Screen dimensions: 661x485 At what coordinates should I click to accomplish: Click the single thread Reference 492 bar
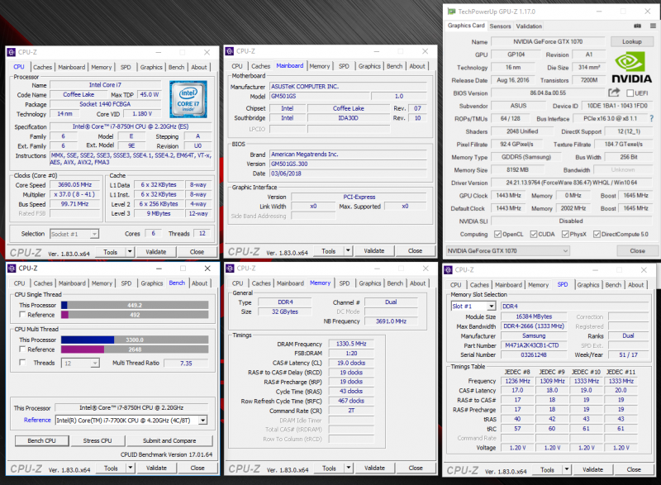click(135, 315)
